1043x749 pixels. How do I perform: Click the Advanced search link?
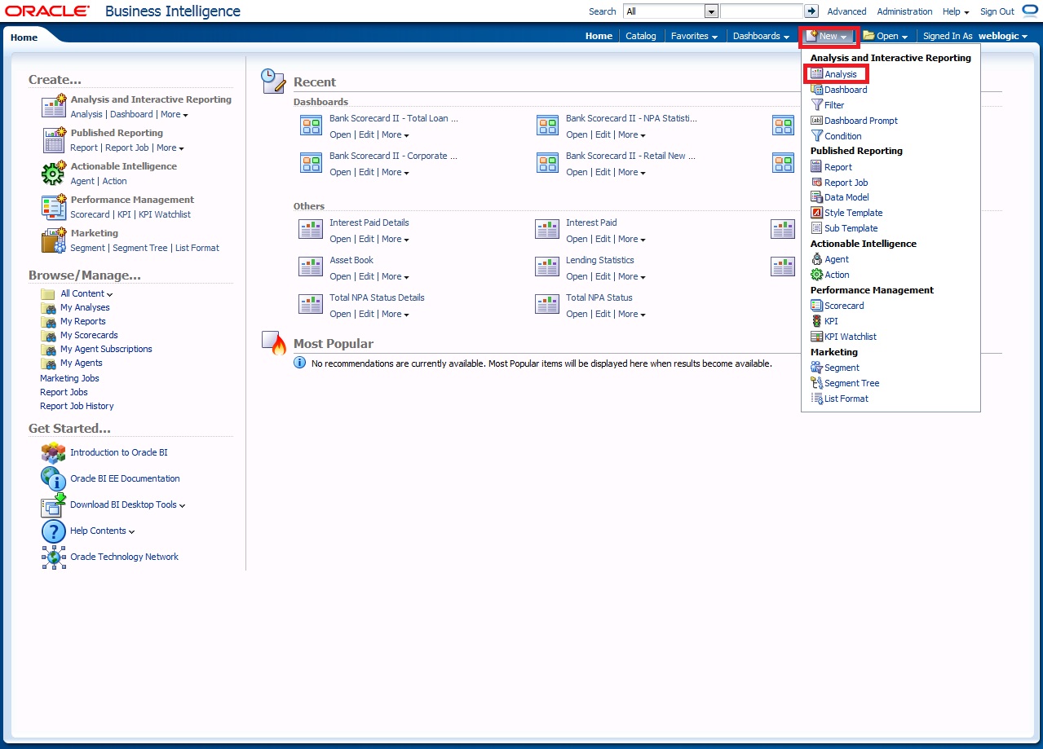coord(846,11)
